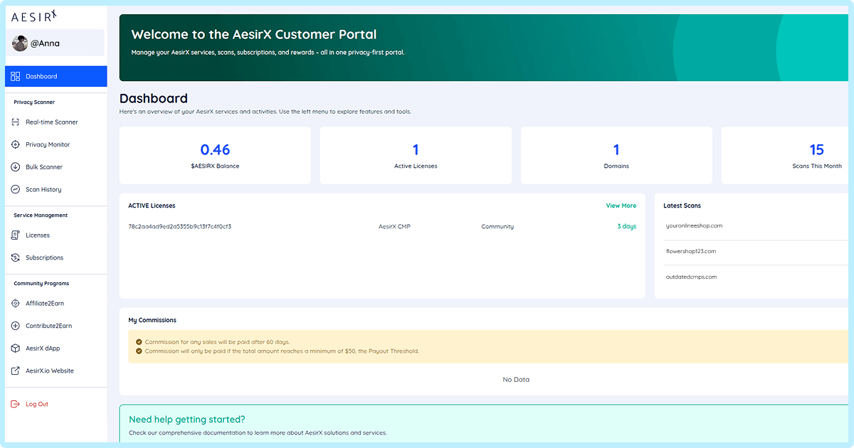Click the @Anna profile avatar
The image size is (854, 448).
[20, 43]
